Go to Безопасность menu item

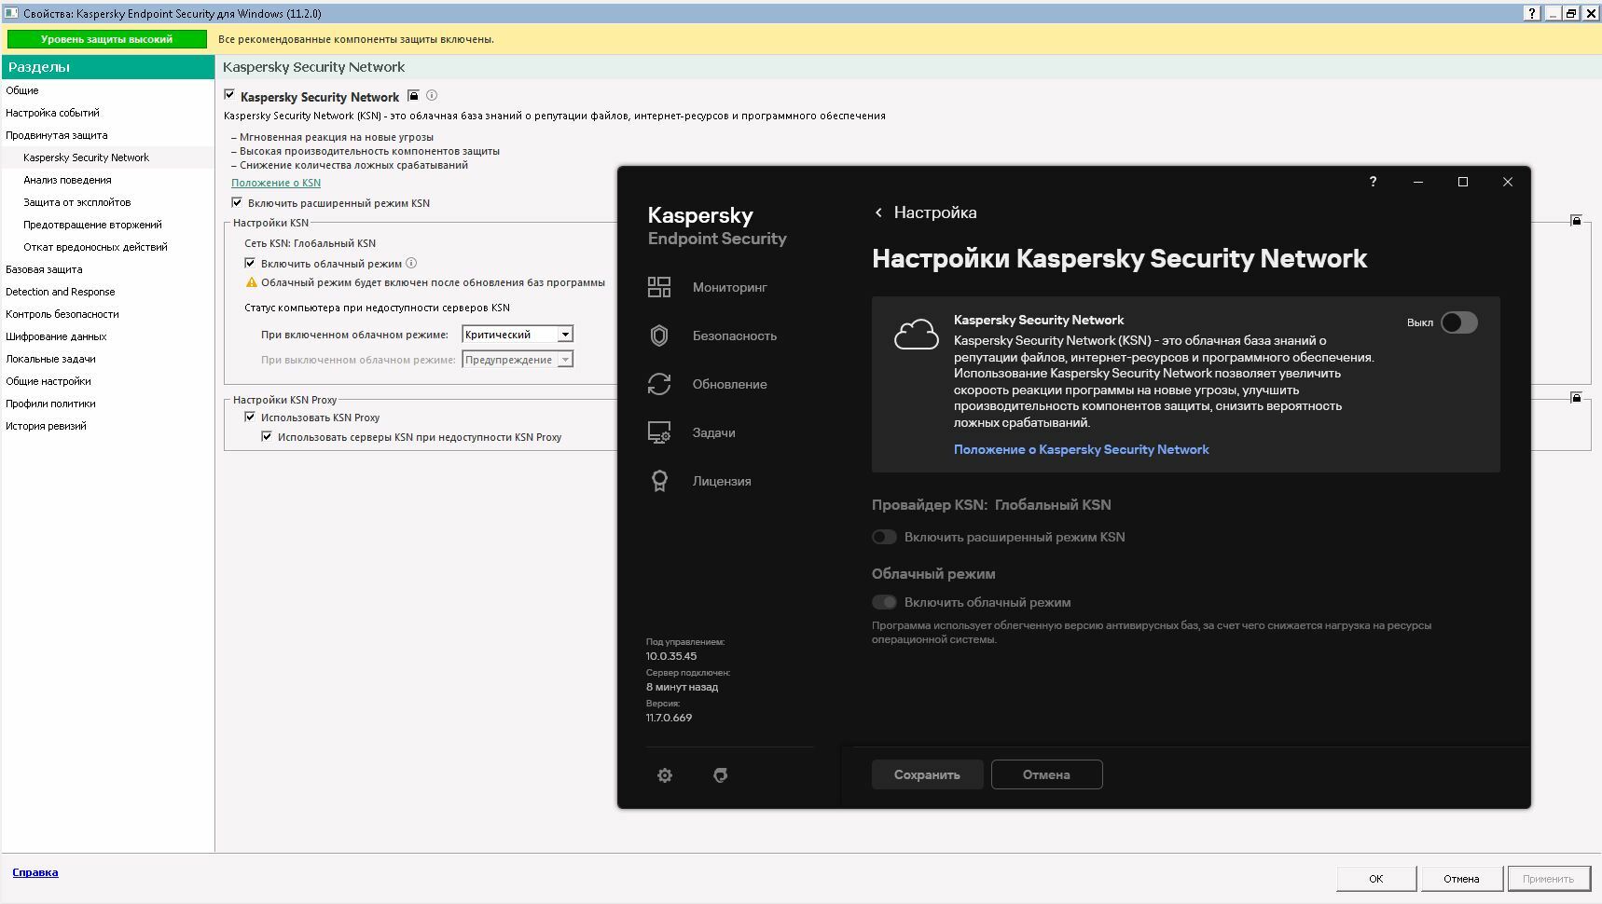click(x=734, y=336)
